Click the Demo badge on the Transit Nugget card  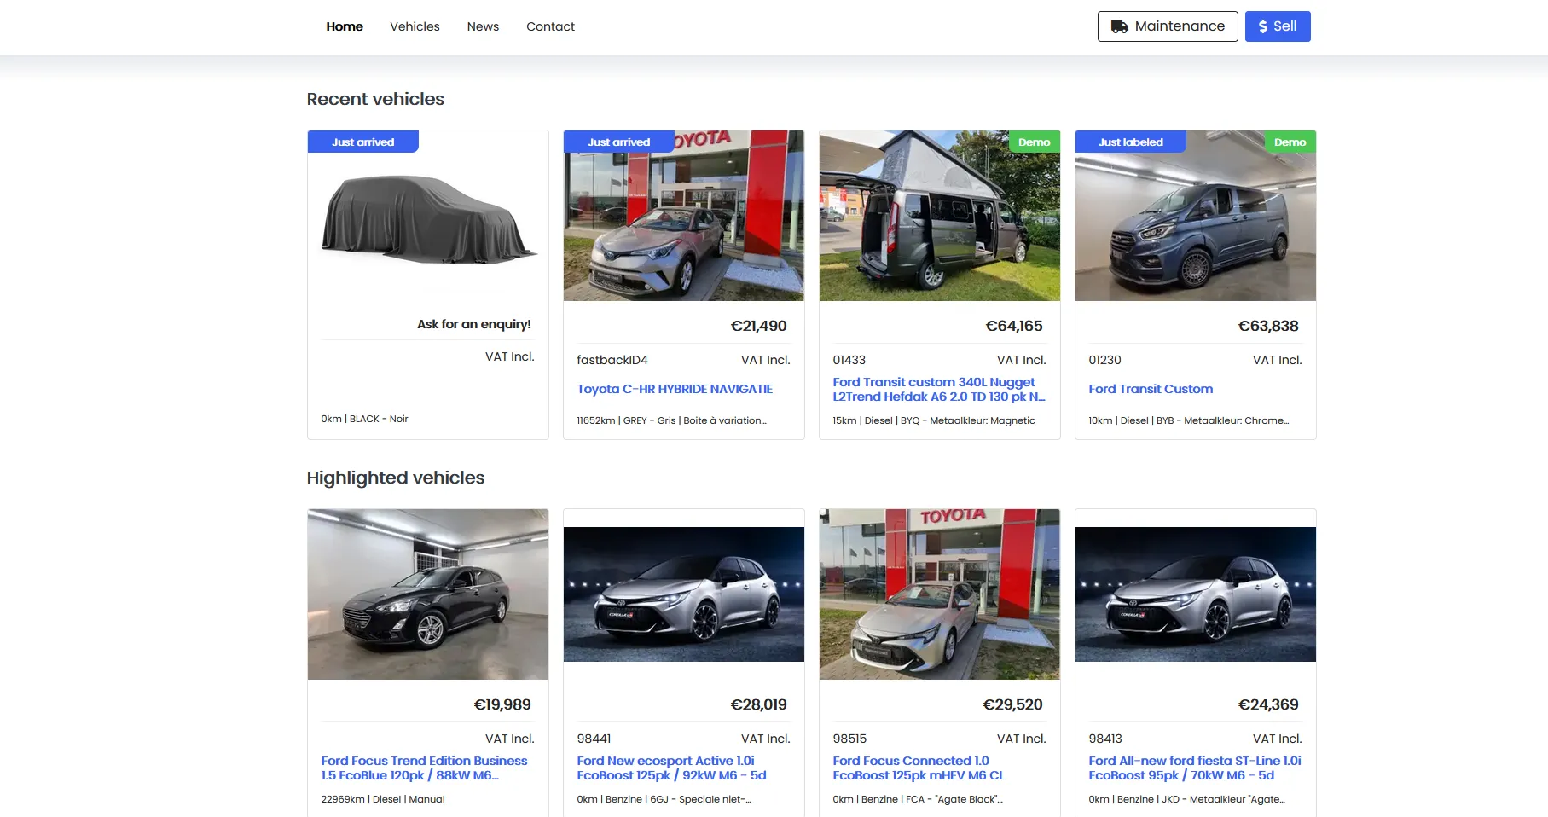tap(1035, 142)
